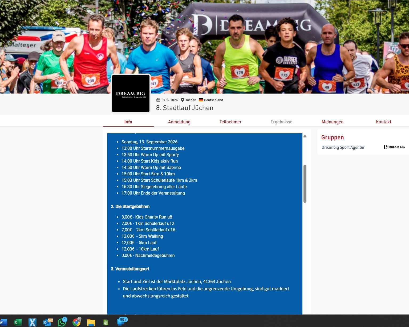Click the scroll up arrow of info panel
This screenshot has width=409, height=327.
coord(305,136)
